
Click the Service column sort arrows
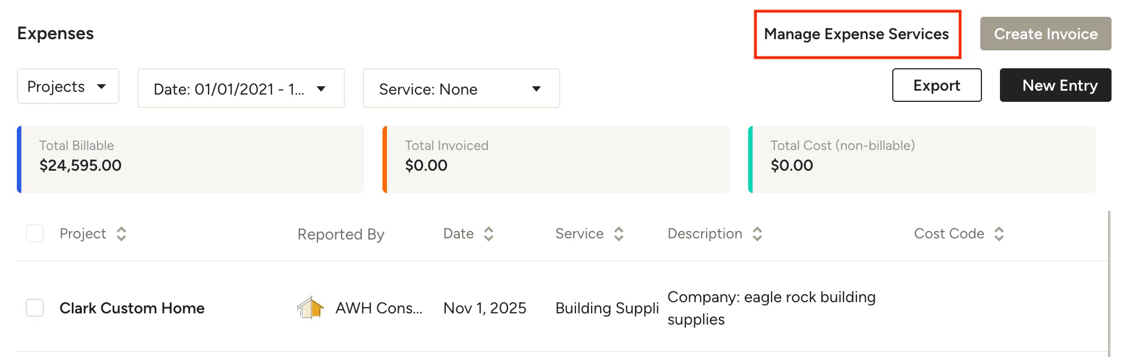[619, 234]
